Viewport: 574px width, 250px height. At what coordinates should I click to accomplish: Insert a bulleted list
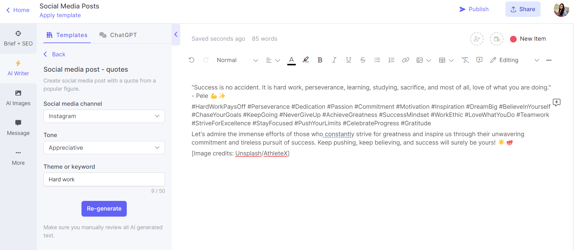pos(377,60)
